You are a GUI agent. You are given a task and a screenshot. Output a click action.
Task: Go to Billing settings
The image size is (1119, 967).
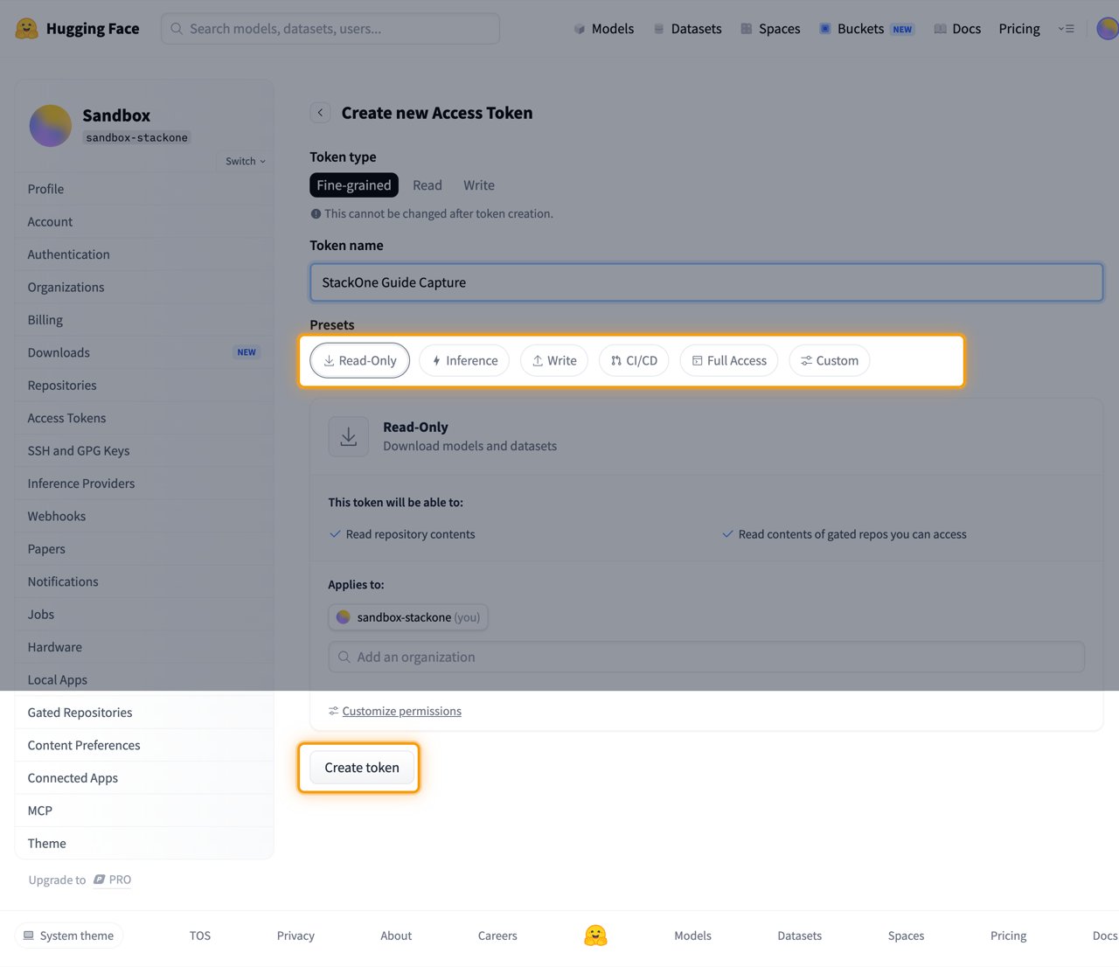click(x=144, y=320)
